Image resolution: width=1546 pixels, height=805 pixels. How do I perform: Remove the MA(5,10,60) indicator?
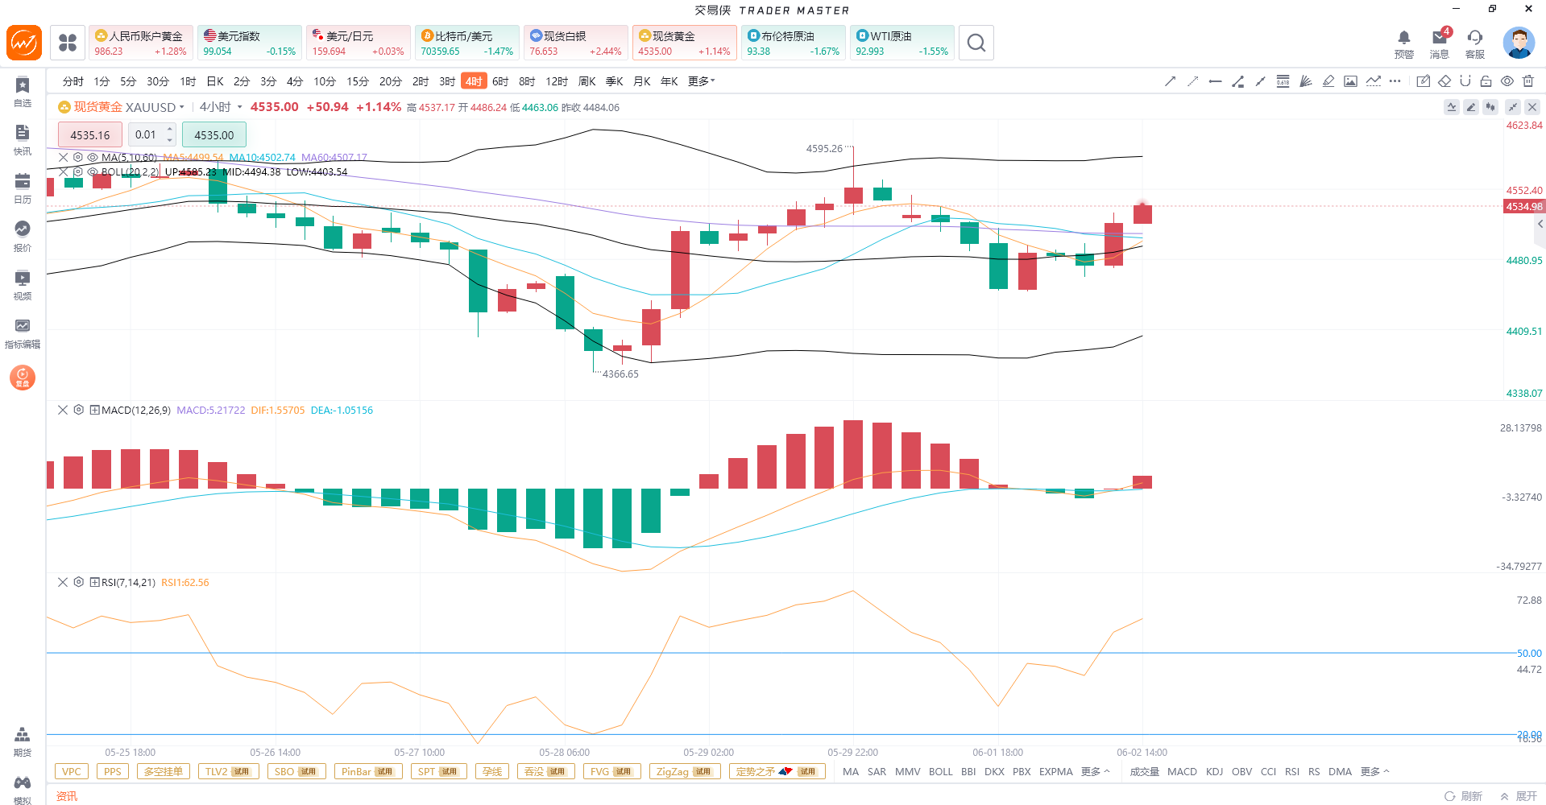click(x=63, y=158)
